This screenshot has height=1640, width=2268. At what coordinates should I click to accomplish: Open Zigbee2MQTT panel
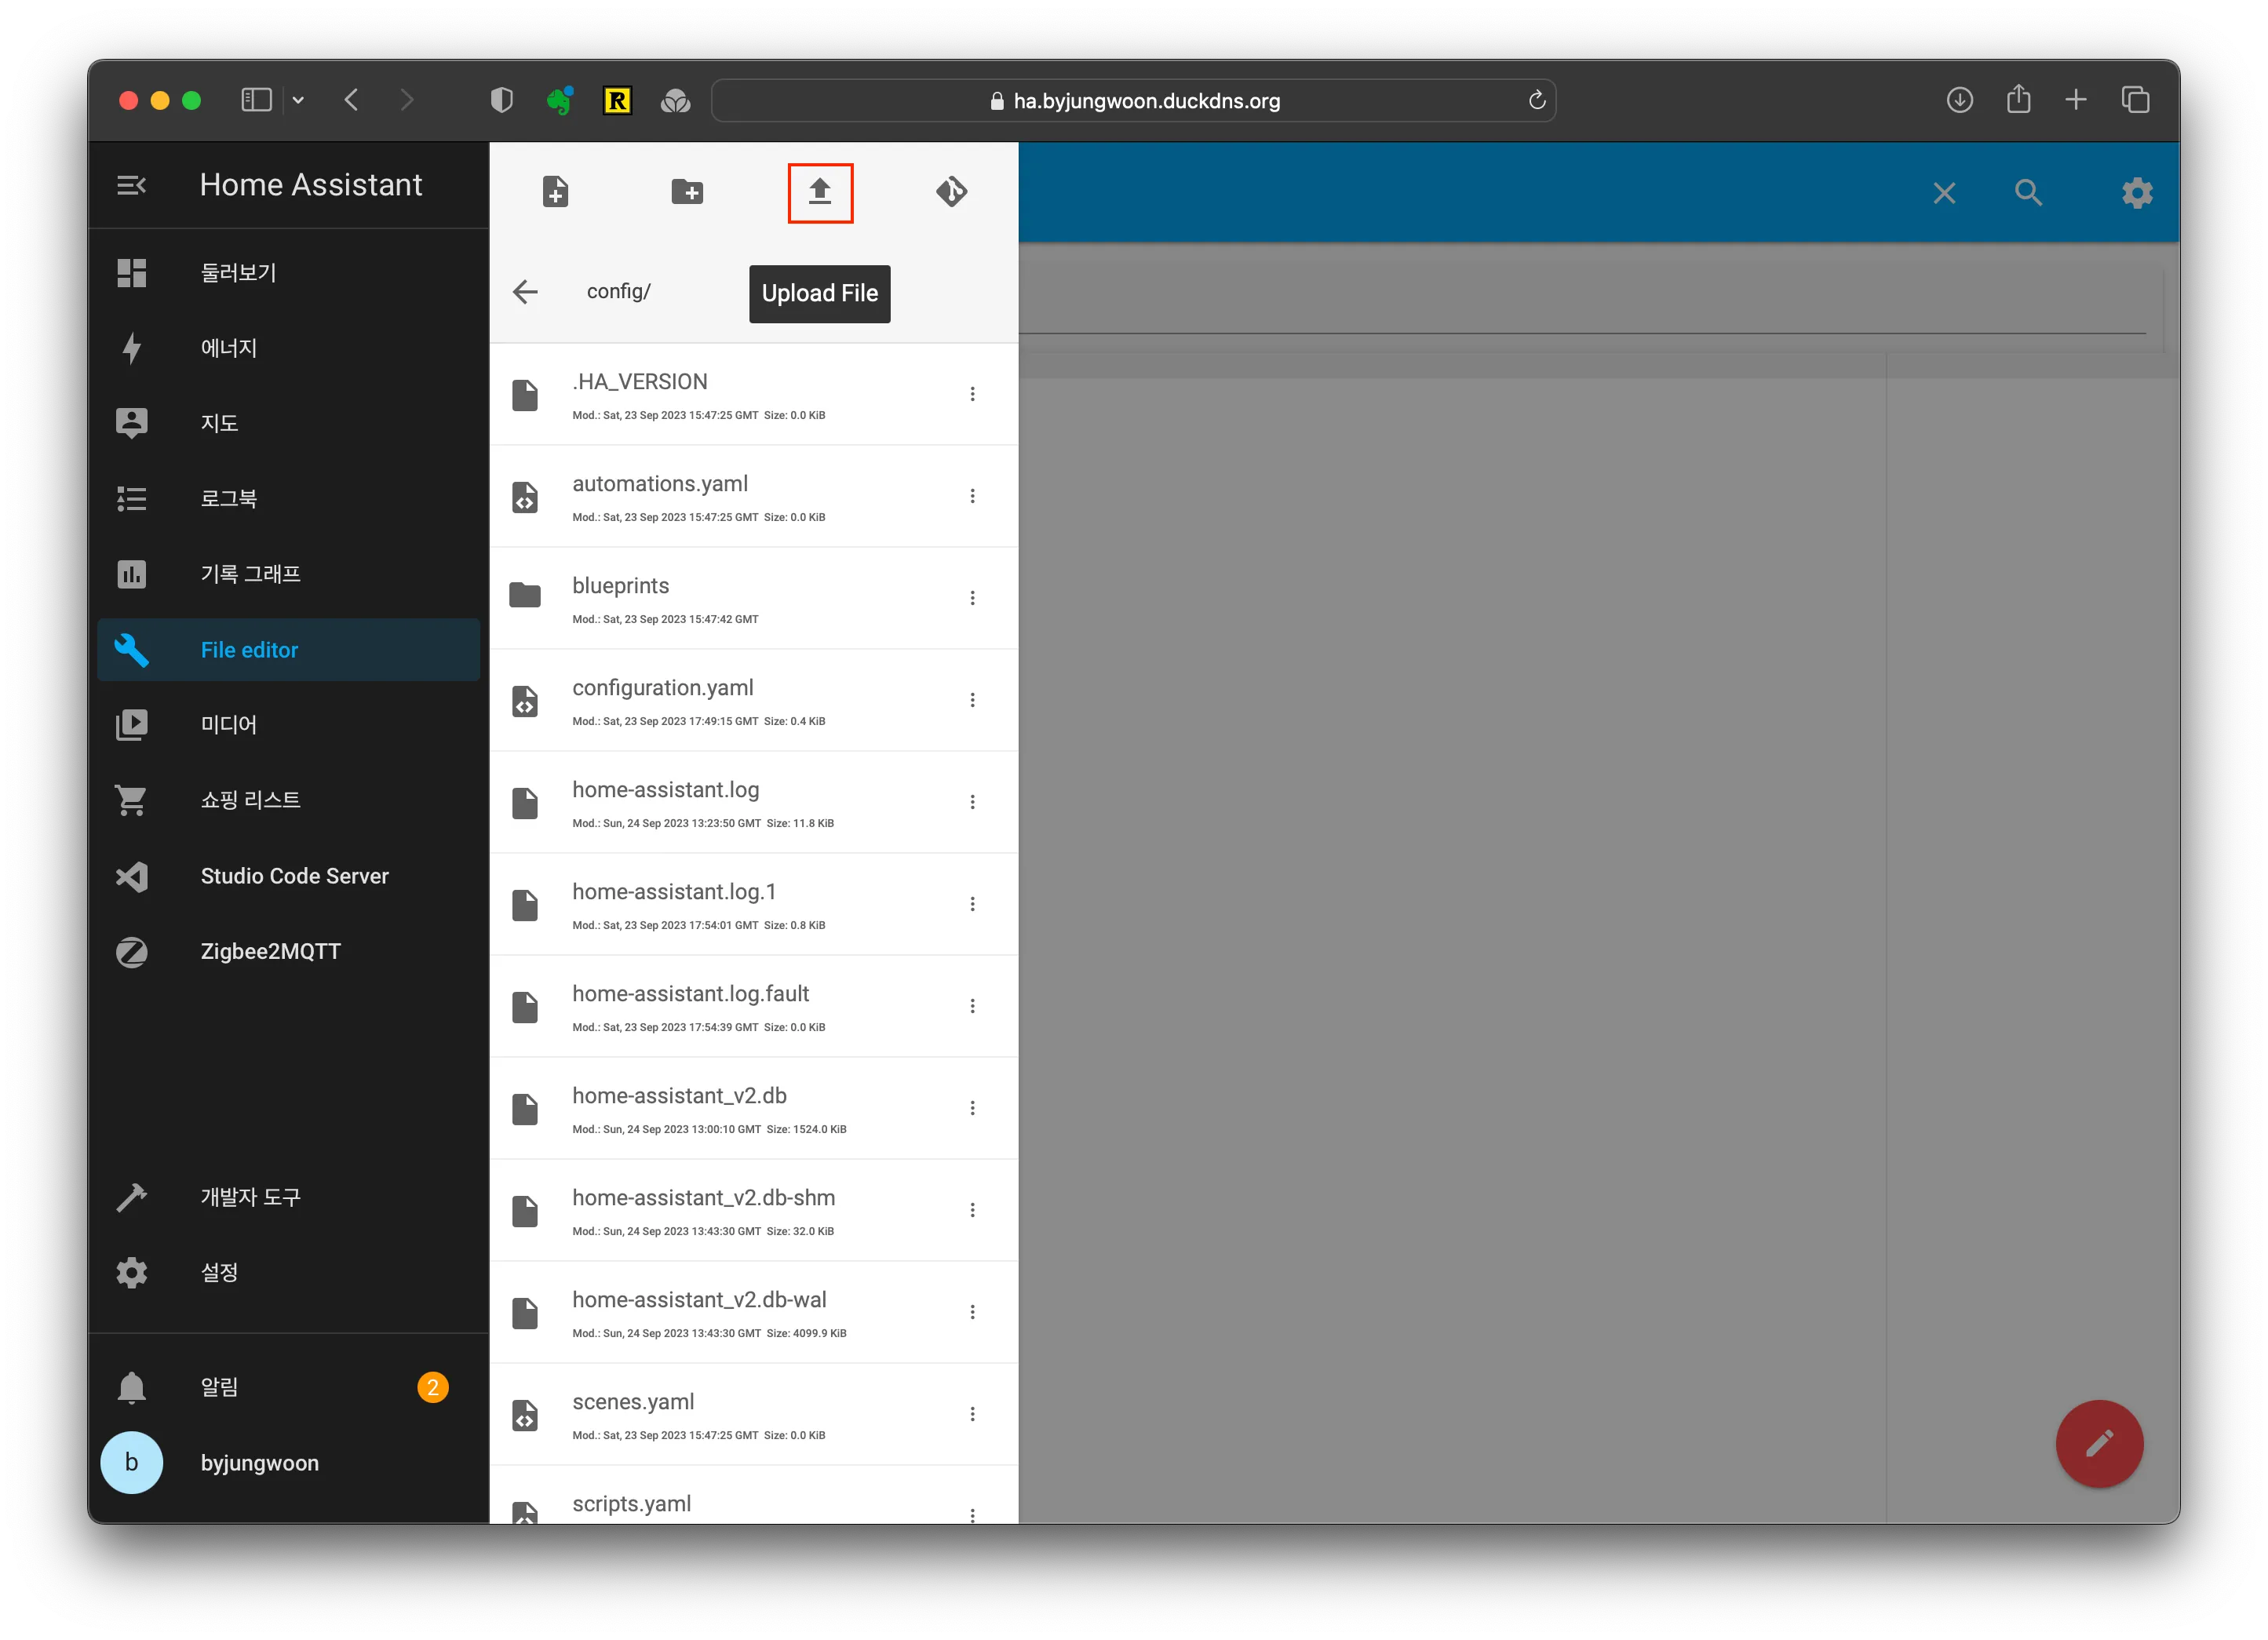pyautogui.click(x=289, y=951)
